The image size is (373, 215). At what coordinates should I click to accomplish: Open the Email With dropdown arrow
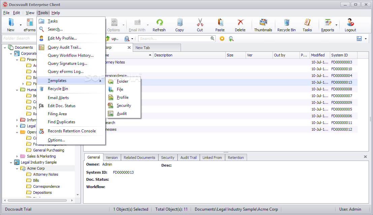(148, 25)
